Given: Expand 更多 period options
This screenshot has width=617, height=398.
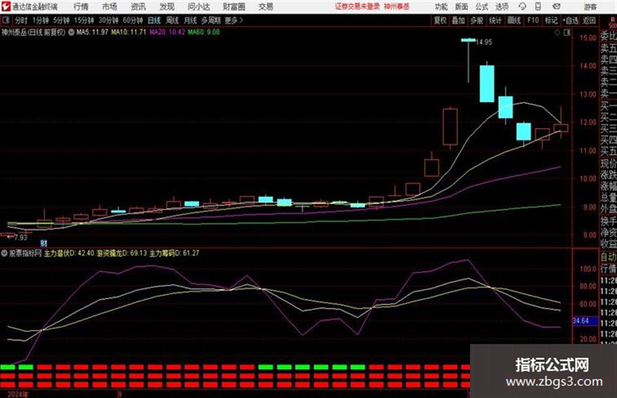Looking at the screenshot, I should (234, 20).
